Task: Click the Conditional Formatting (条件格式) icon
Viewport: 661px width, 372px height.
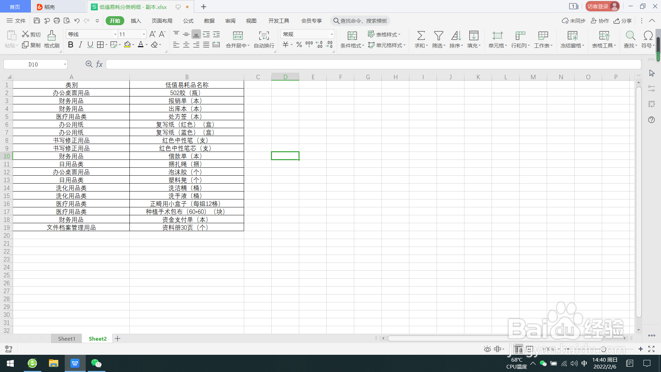Action: click(352, 35)
